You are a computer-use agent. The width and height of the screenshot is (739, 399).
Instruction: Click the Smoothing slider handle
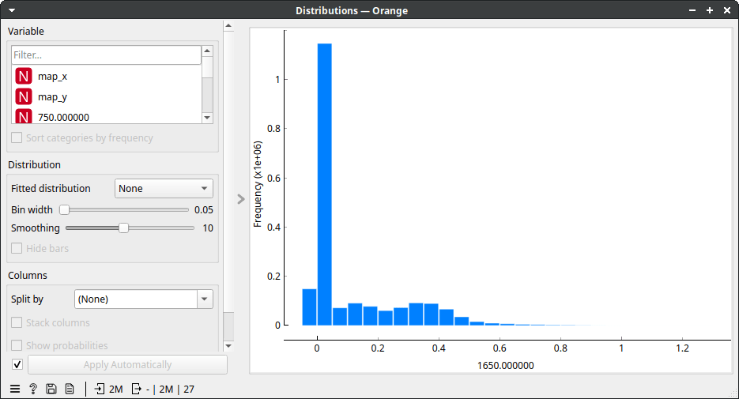point(123,228)
